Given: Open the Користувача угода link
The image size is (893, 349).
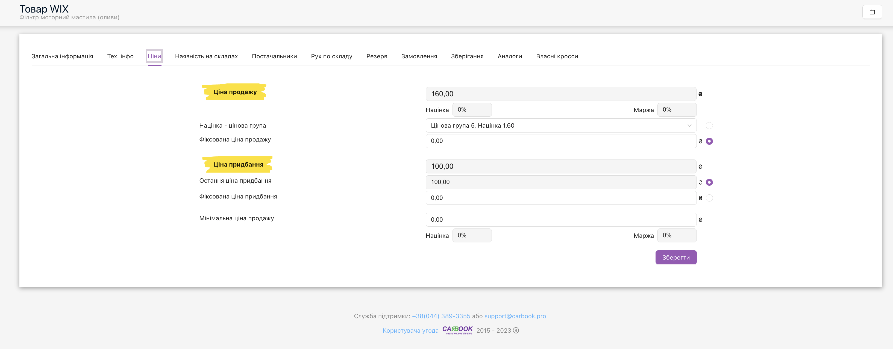Looking at the screenshot, I should pos(410,331).
